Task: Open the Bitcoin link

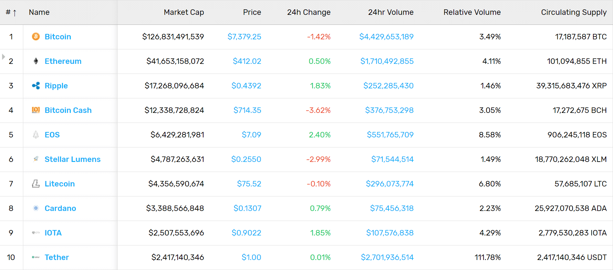Action: click(58, 37)
